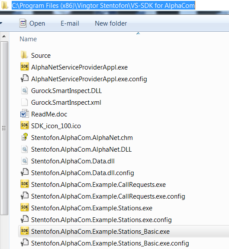
Task: Select Stentofon.AlphaCom.Data.dll.config file name
Action: coord(83,173)
